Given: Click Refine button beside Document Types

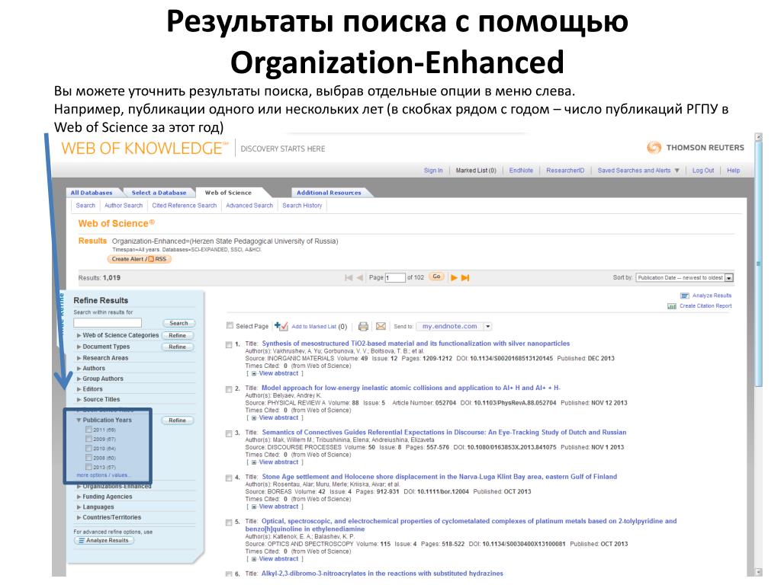Looking at the screenshot, I should pyautogui.click(x=177, y=347).
